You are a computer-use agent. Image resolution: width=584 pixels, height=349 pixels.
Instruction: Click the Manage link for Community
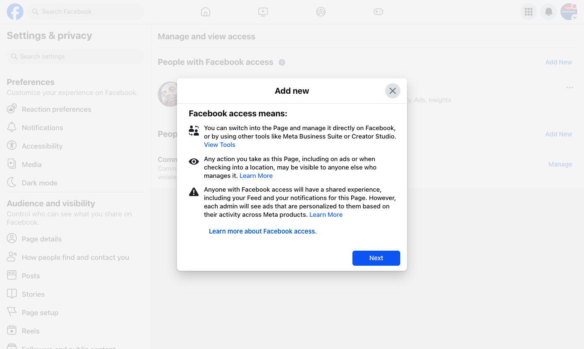560,164
